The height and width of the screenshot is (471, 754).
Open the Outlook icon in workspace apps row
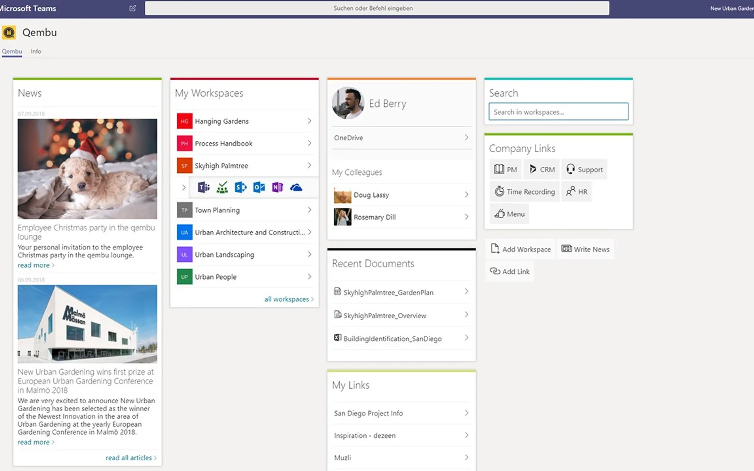(259, 187)
